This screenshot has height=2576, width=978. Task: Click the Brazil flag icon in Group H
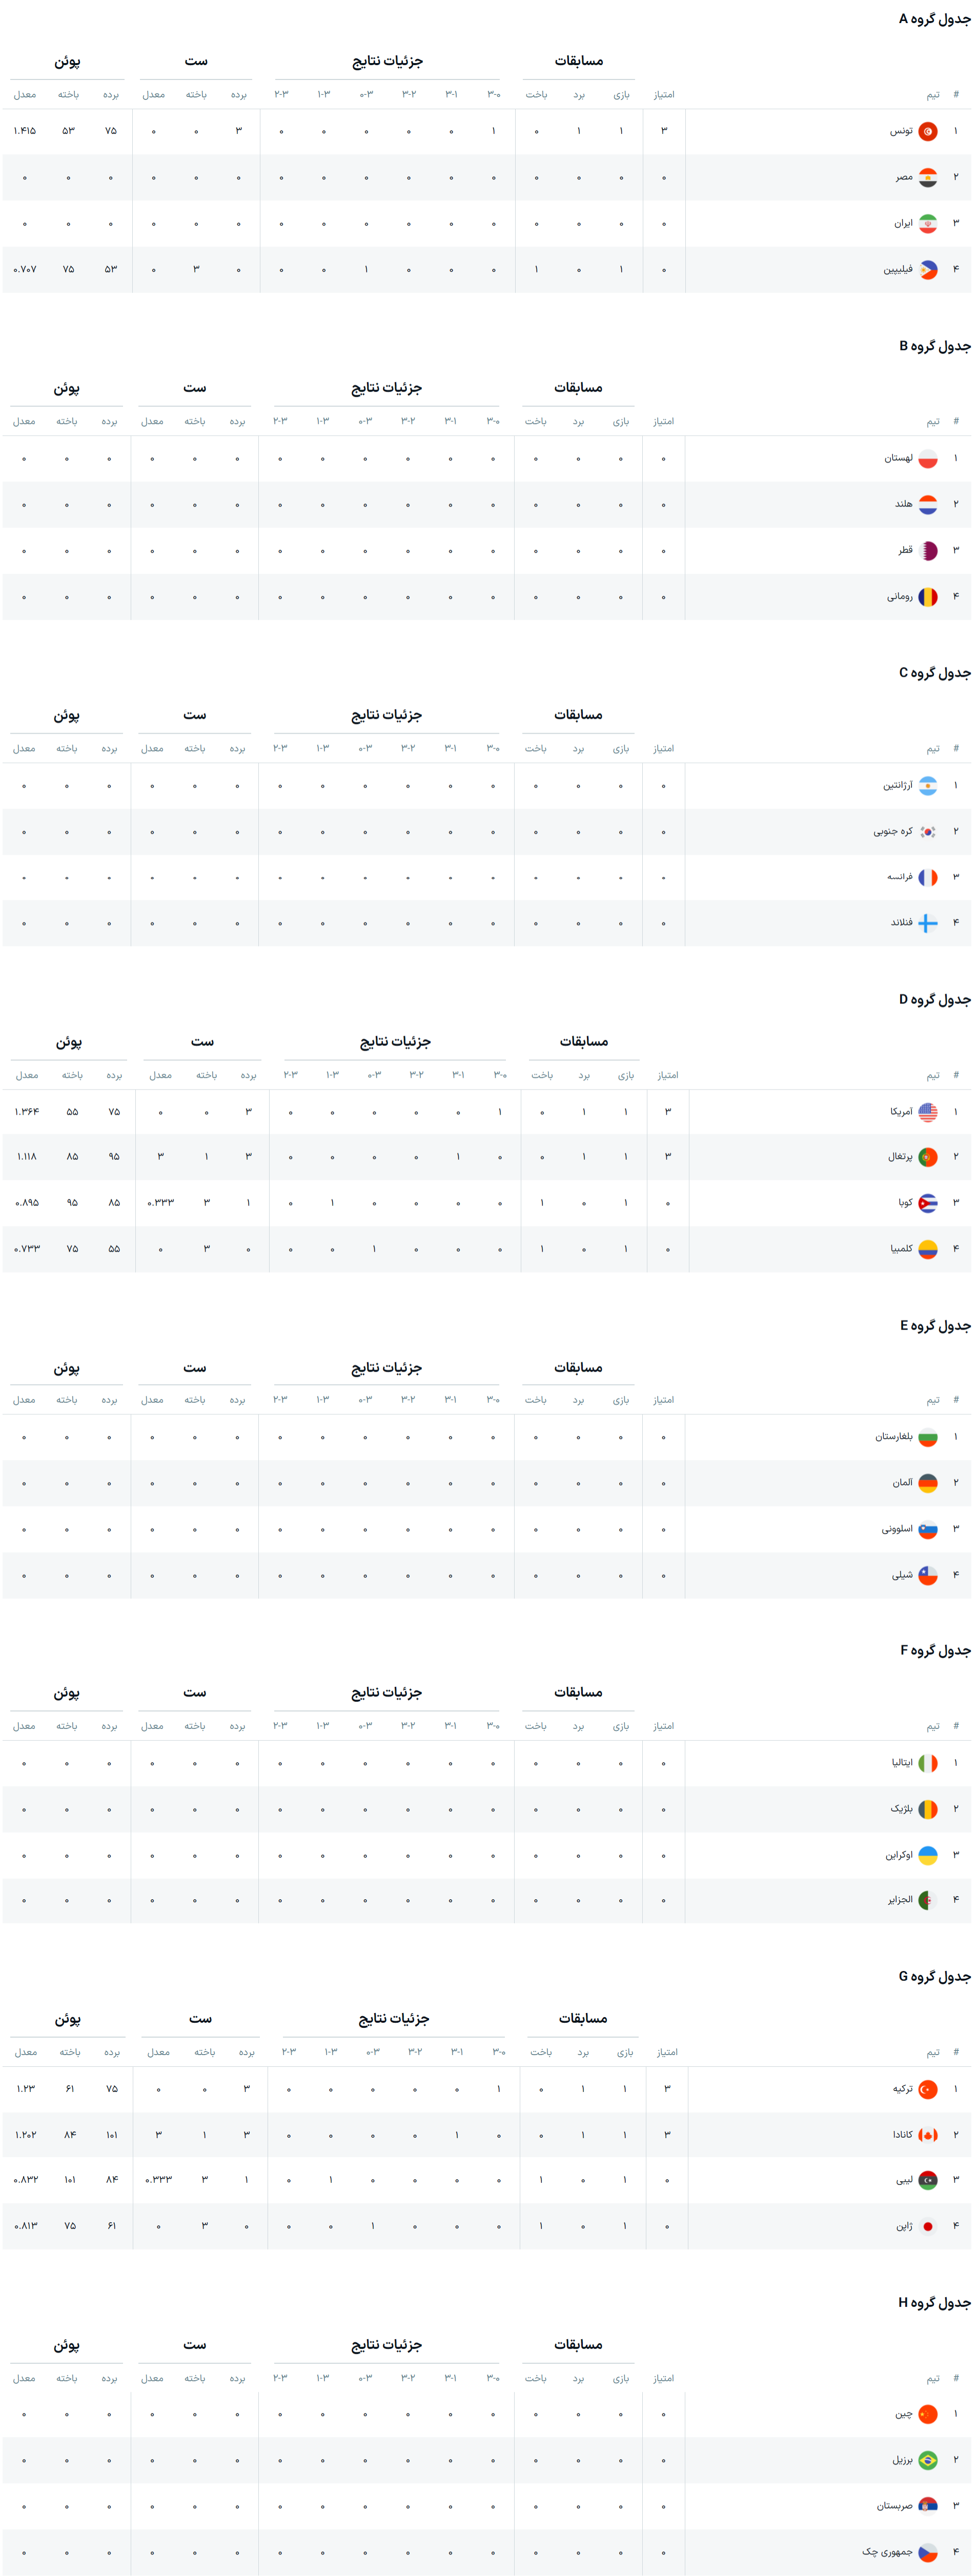point(927,2460)
